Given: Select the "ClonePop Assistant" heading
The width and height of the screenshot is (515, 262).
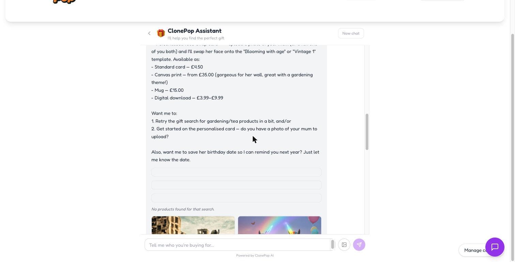Looking at the screenshot, I should 194,31.
